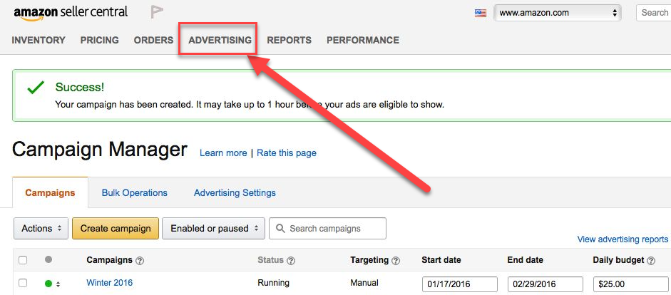Switch to the Campaigns tab
Screen dimensions: 671x295
click(50, 193)
